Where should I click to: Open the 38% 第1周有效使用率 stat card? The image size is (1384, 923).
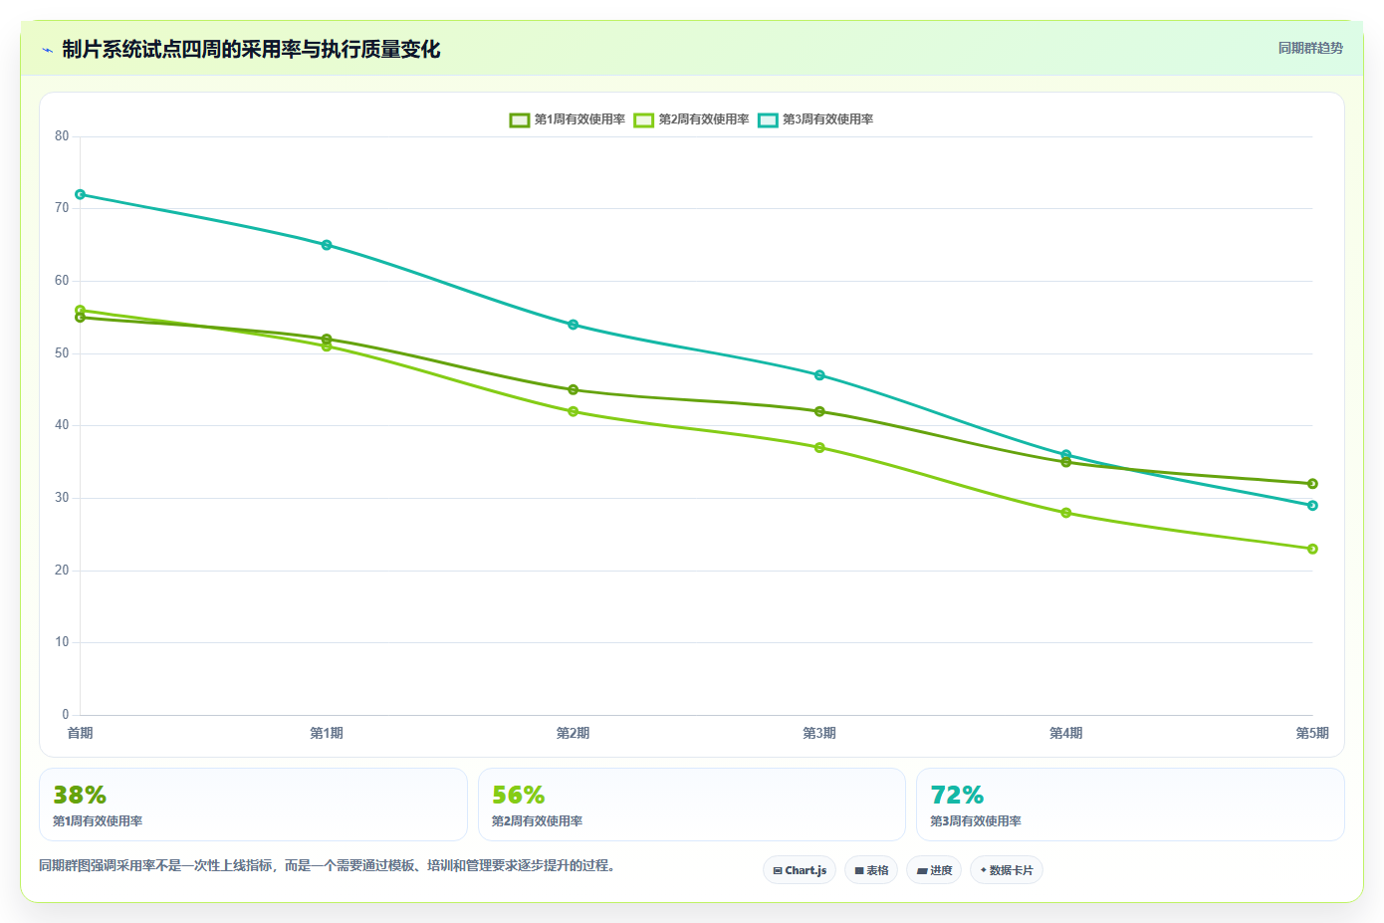[x=253, y=805]
